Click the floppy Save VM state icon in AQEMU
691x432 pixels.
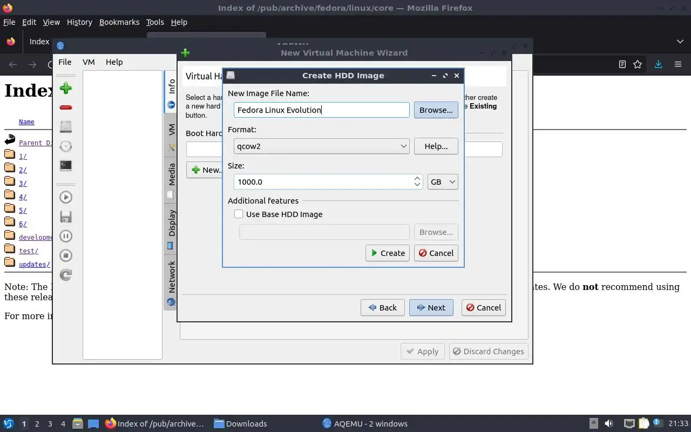pyautogui.click(x=66, y=217)
